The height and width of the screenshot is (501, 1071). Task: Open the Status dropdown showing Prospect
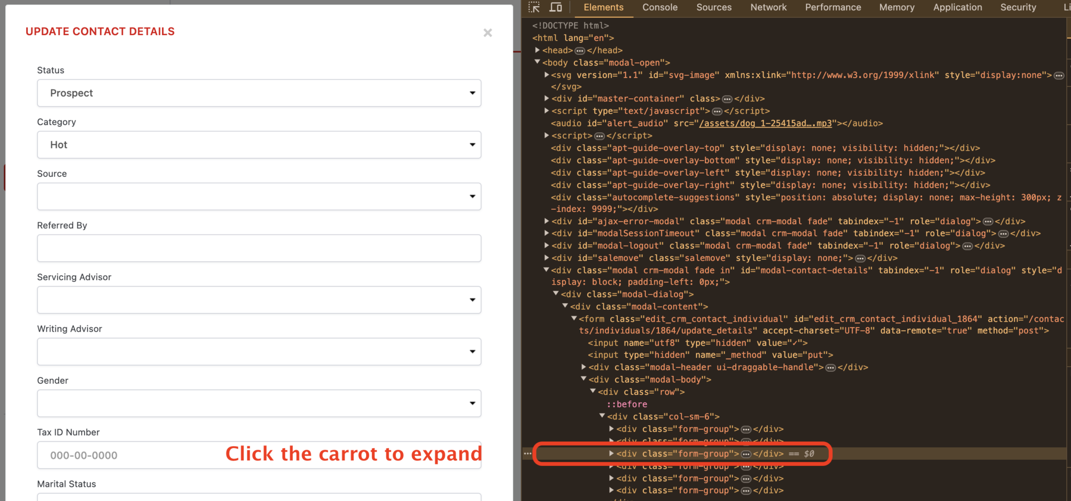[259, 93]
